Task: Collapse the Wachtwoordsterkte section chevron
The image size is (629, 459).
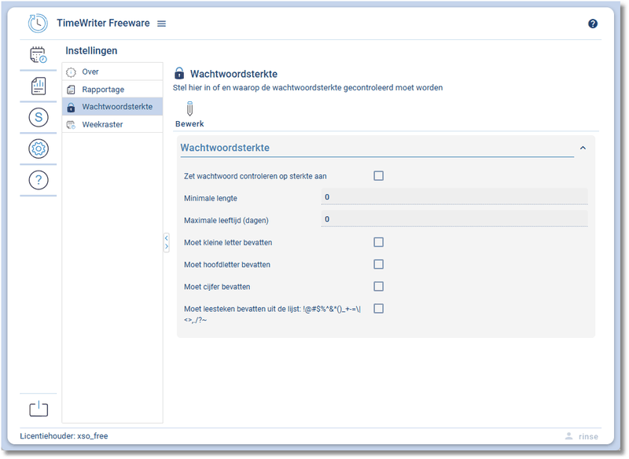Action: pyautogui.click(x=583, y=148)
